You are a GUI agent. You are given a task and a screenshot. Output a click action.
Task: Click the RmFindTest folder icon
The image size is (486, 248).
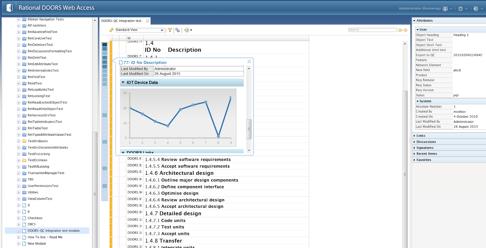24,77
